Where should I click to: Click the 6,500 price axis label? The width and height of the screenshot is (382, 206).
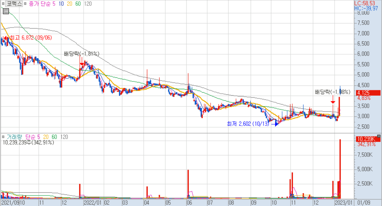click(363, 44)
